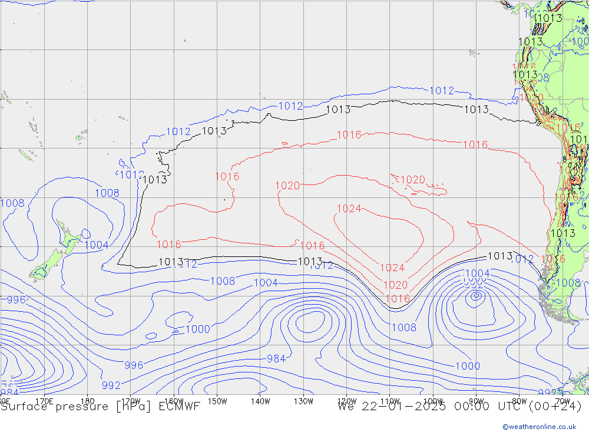Select the 130W longitude label on the axis
This screenshot has height=432, width=589.
coord(303,401)
